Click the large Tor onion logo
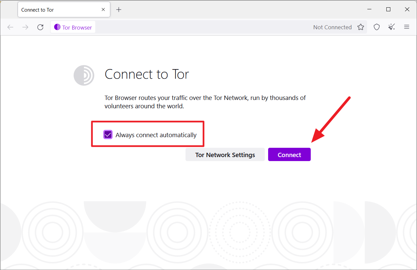The height and width of the screenshot is (270, 417). tap(84, 75)
